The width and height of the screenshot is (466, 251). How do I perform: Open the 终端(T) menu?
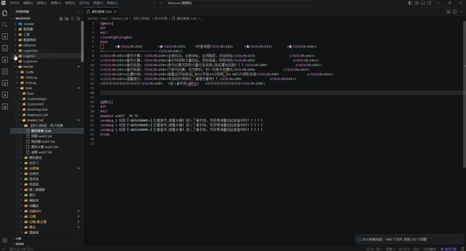click(98, 3)
